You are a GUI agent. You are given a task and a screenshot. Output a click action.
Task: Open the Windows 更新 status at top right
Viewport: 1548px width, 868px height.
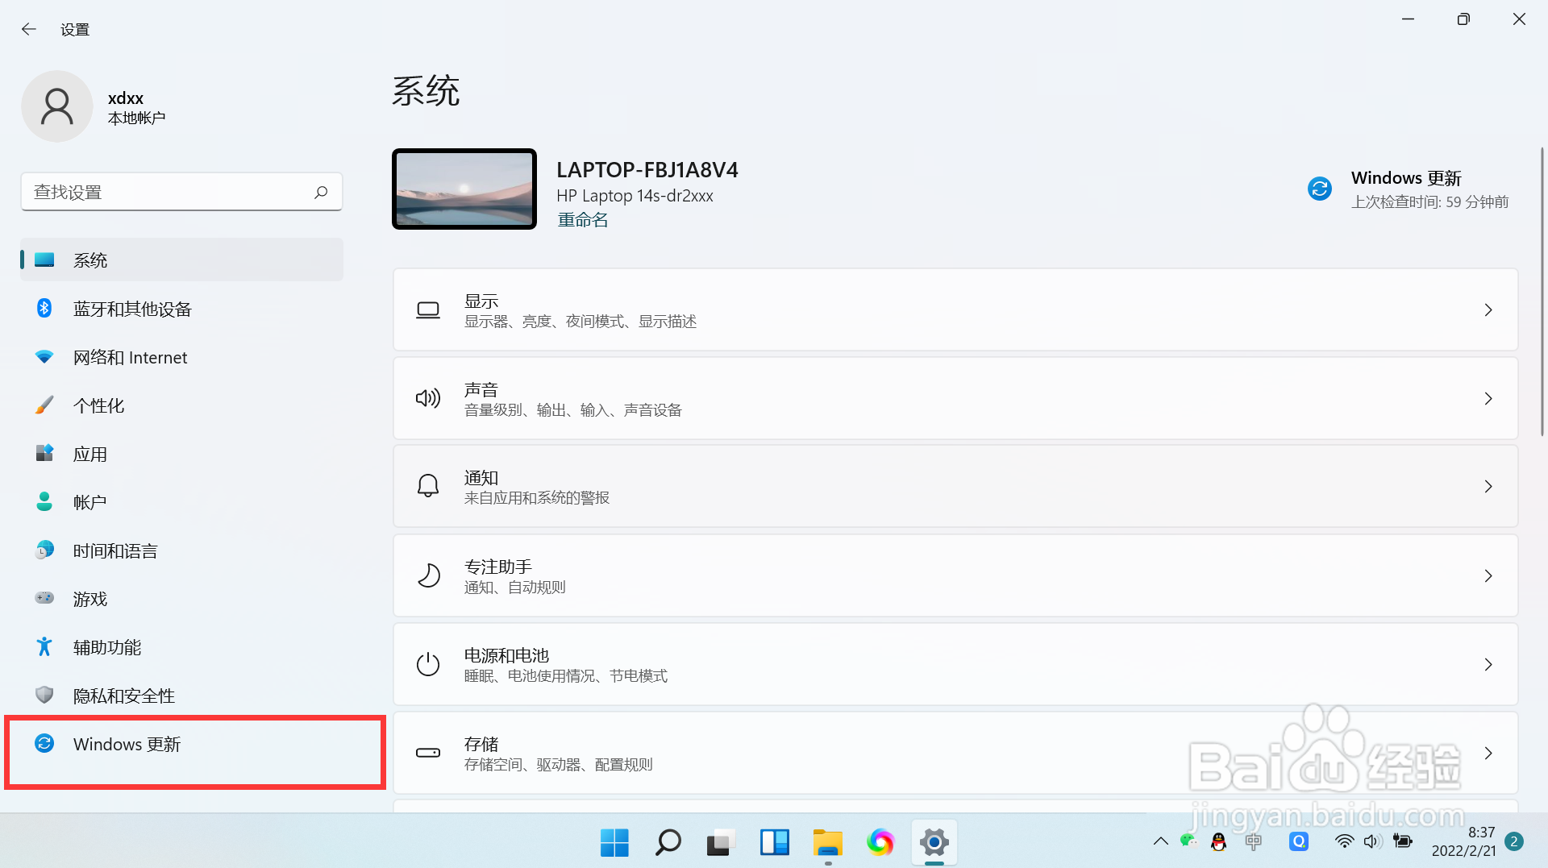coord(1408,189)
